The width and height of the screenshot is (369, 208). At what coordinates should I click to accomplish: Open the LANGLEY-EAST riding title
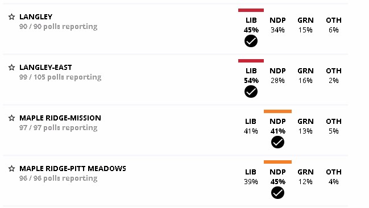[45, 67]
